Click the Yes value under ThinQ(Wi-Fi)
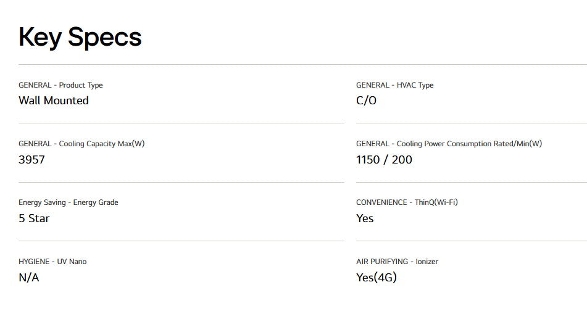Viewport: 587px width, 319px height. pos(365,218)
